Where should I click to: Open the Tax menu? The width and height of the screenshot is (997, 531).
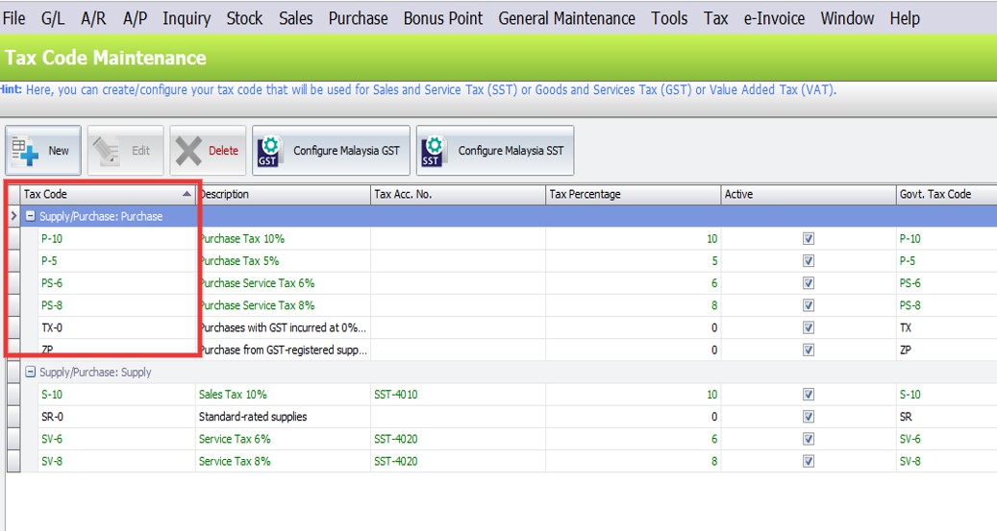(x=715, y=18)
